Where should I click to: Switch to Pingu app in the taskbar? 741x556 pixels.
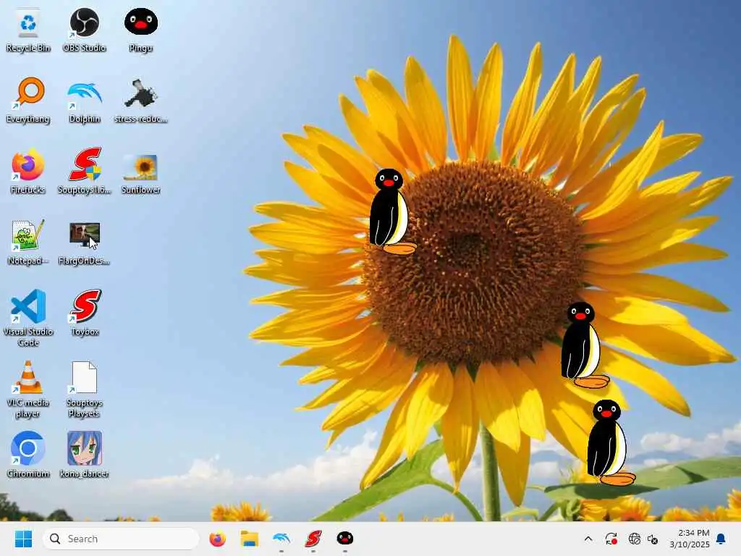[x=345, y=538]
